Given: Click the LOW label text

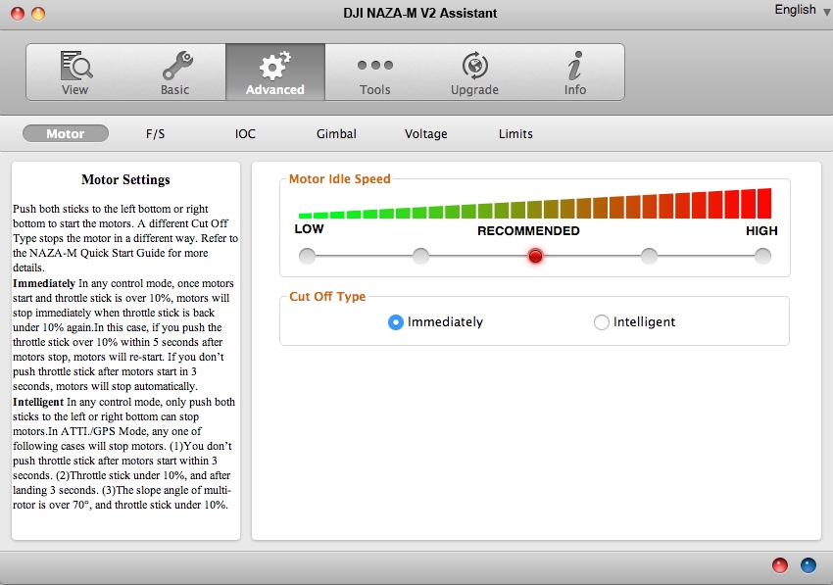Looking at the screenshot, I should pos(309,229).
